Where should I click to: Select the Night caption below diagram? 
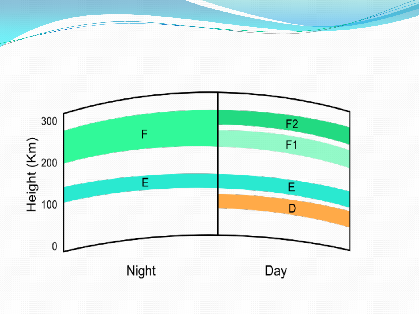point(141,271)
